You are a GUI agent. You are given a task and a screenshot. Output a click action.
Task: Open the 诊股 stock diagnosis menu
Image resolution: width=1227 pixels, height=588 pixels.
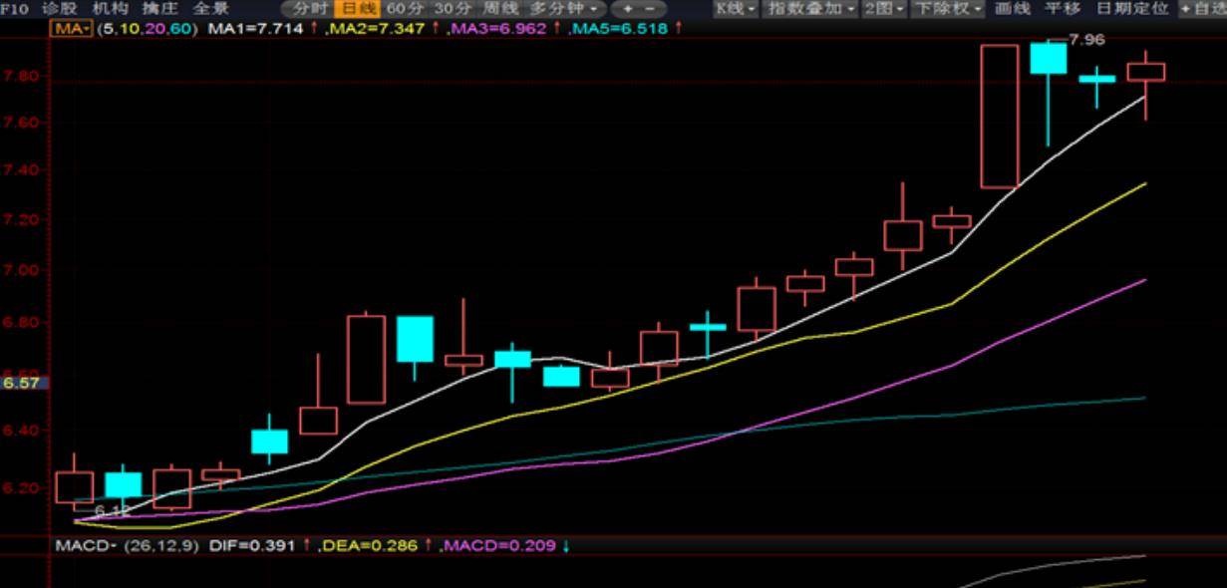pos(59,8)
